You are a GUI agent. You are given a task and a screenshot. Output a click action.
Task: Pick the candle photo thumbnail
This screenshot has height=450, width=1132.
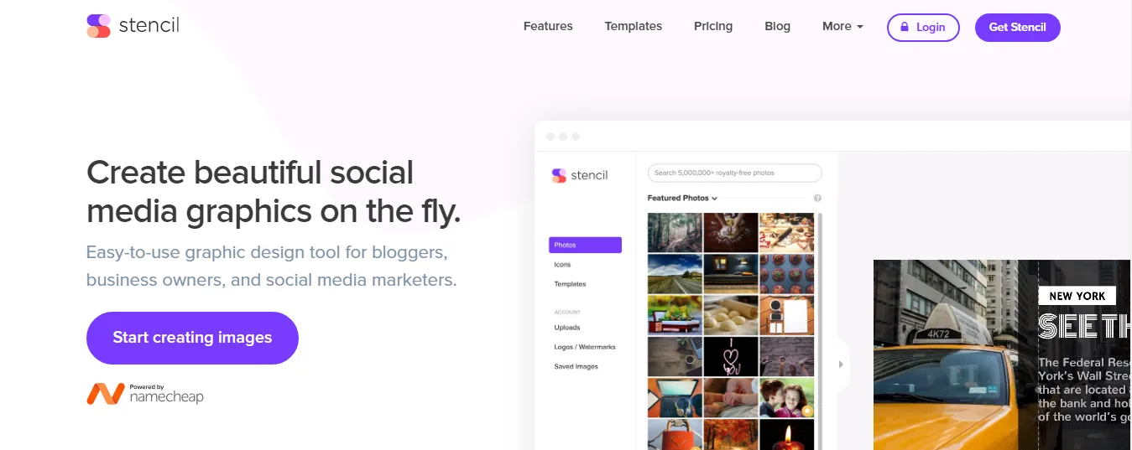click(786, 435)
